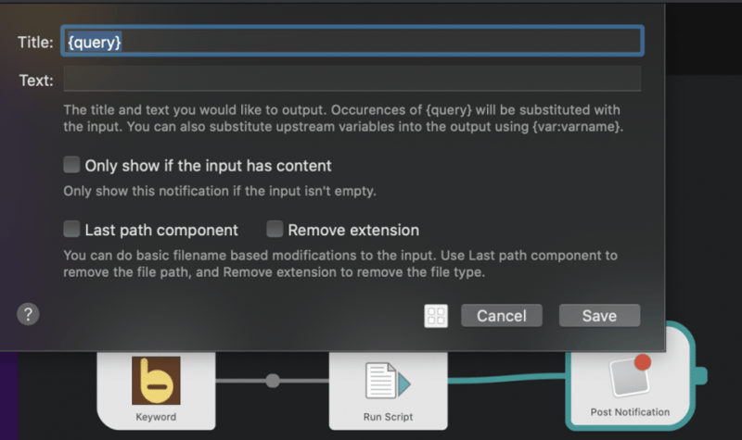Check the Remove extension option

[275, 229]
